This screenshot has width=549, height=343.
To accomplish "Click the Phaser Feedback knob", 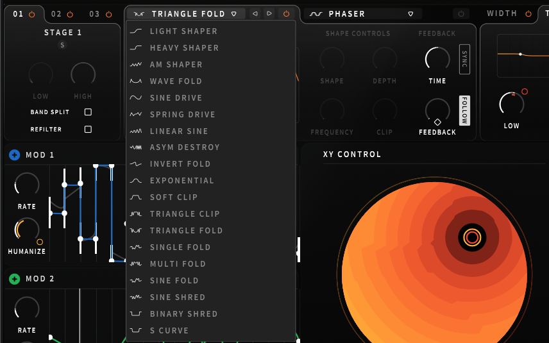I will tap(437, 110).
